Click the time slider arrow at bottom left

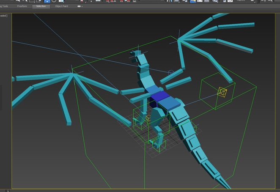(8, 190)
